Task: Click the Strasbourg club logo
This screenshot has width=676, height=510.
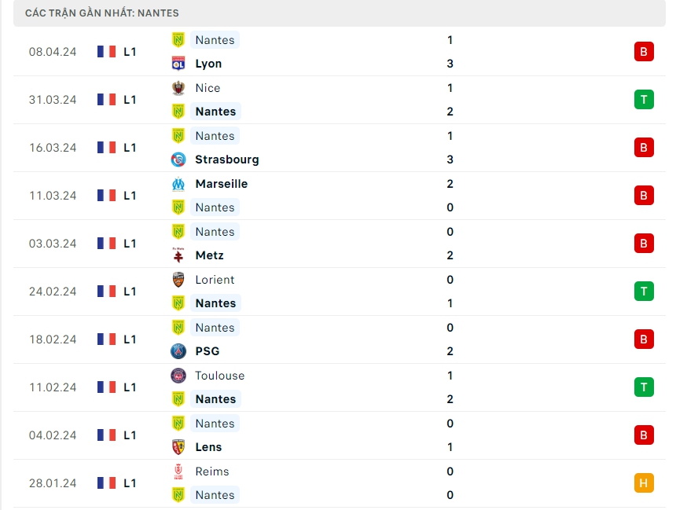Action: tap(178, 160)
